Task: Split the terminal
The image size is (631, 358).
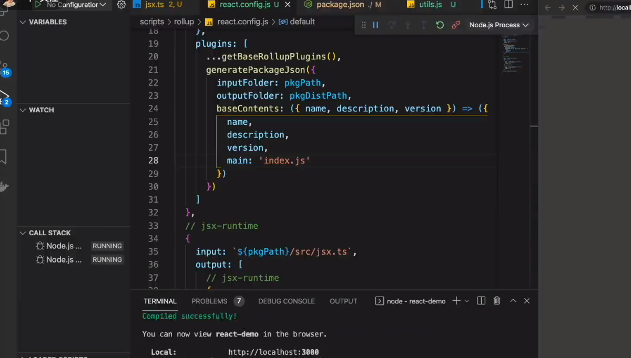Action: pyautogui.click(x=481, y=301)
